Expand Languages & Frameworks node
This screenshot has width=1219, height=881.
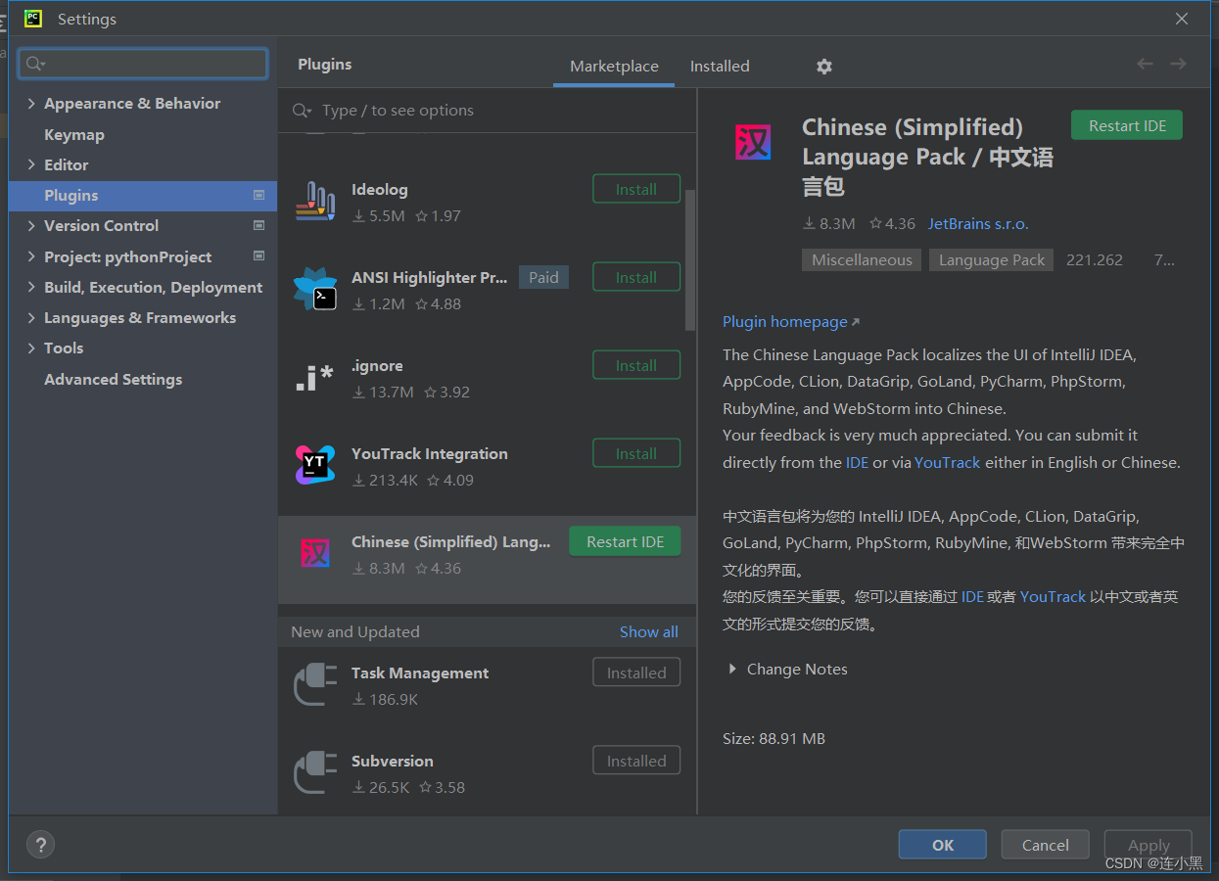[x=31, y=317]
